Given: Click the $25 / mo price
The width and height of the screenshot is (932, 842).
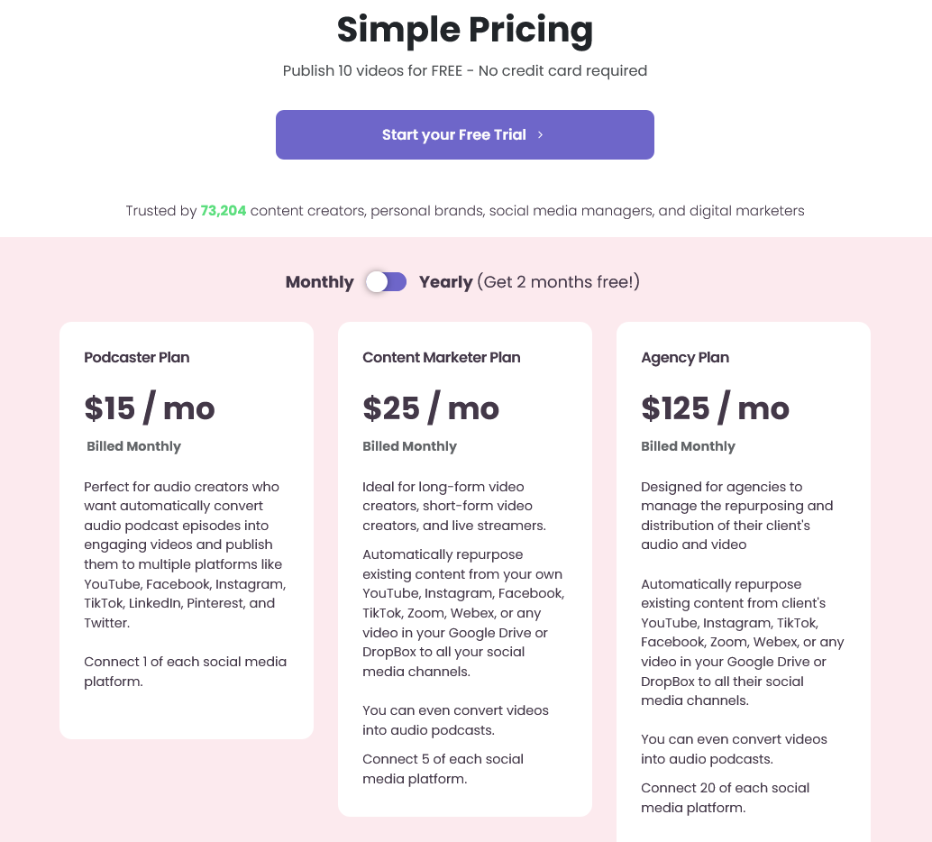Looking at the screenshot, I should pyautogui.click(x=431, y=408).
